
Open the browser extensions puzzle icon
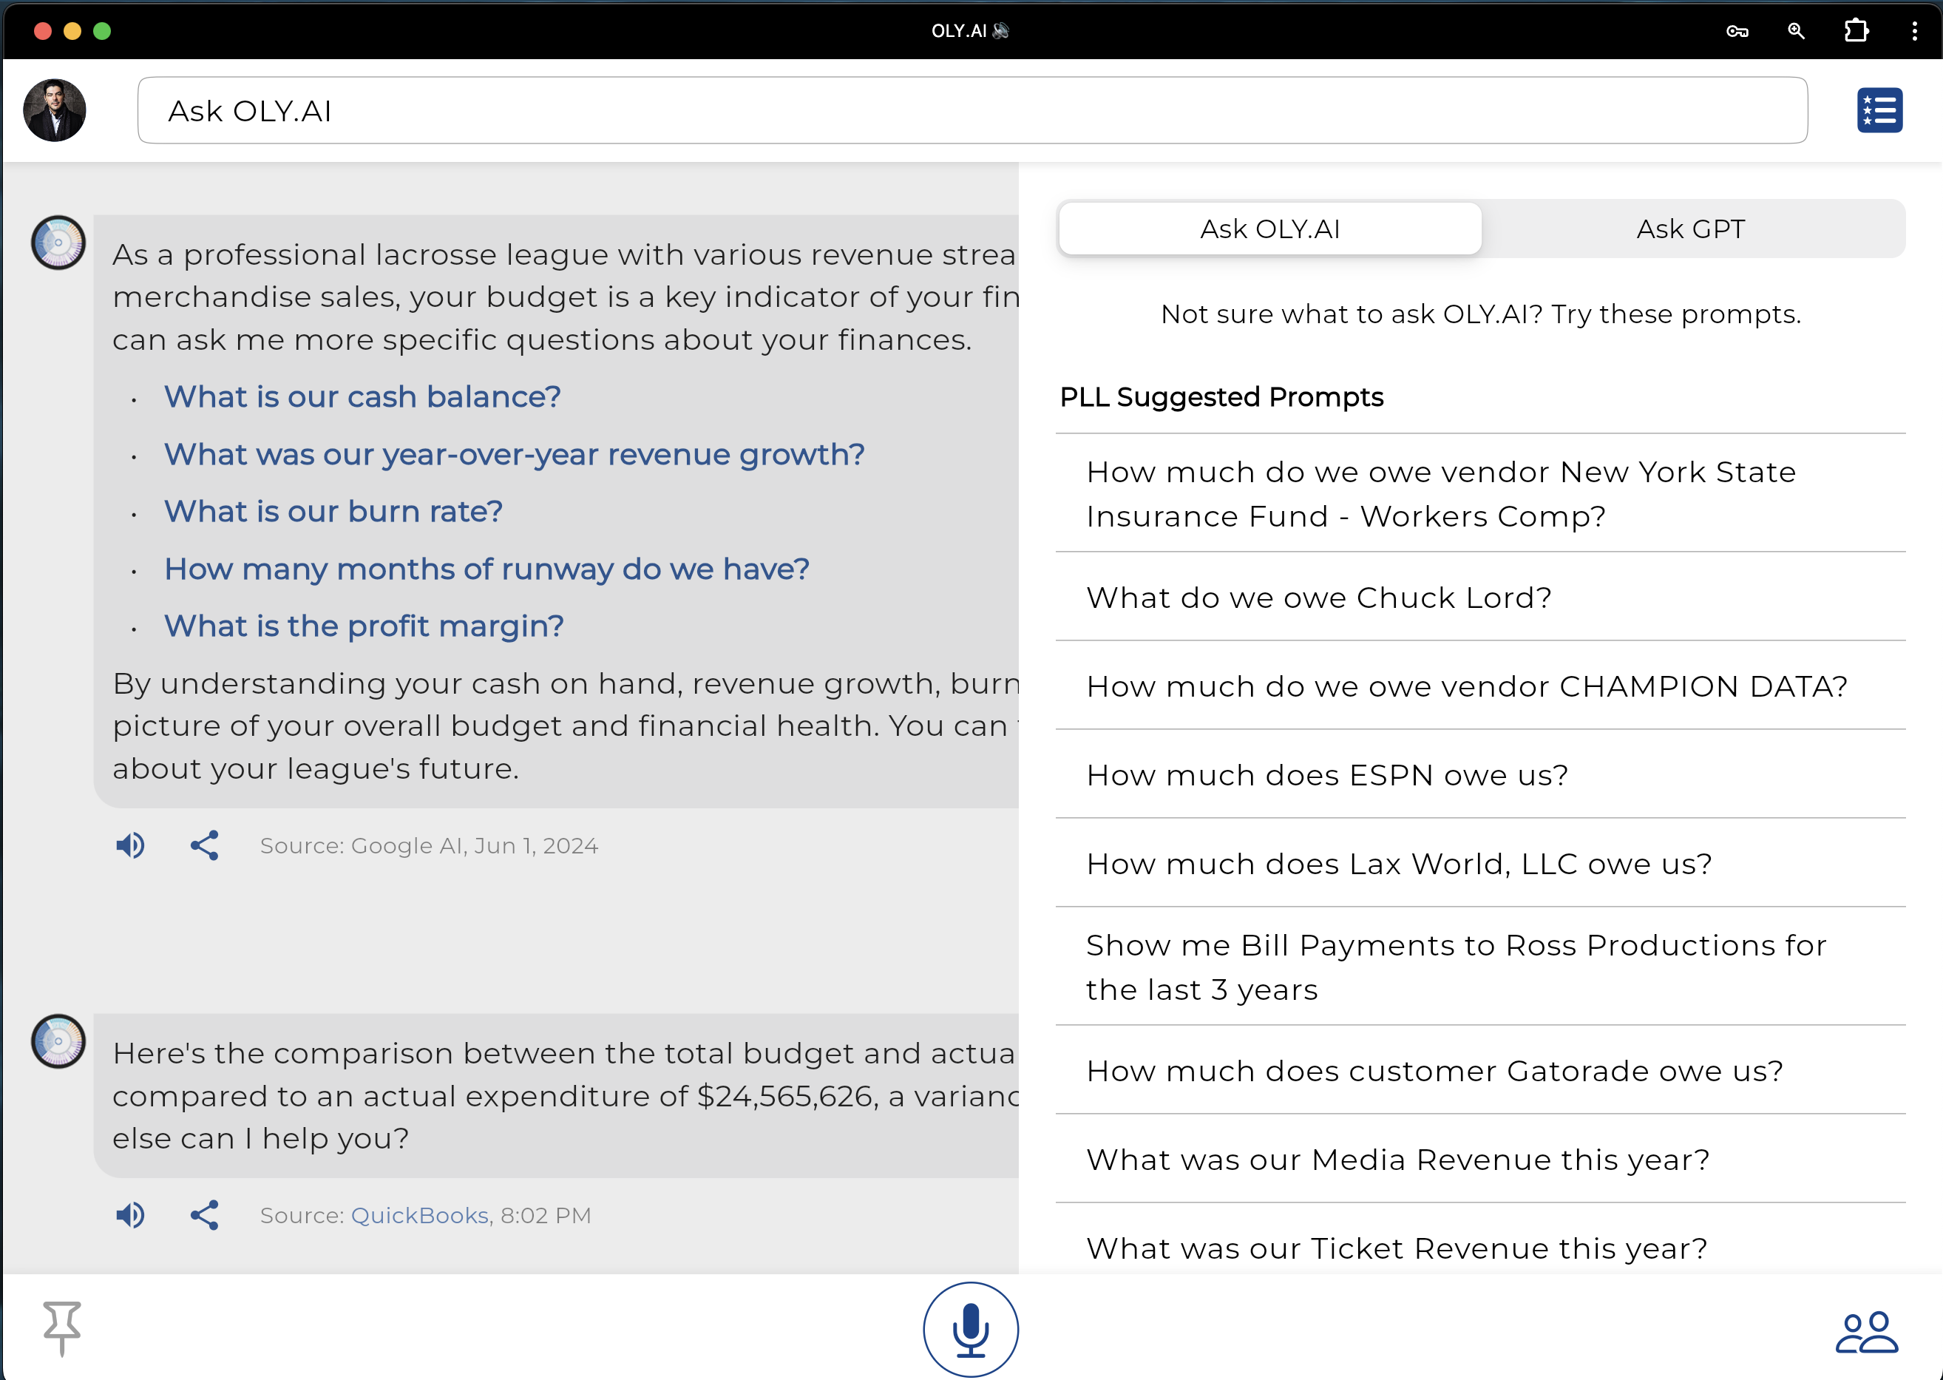pos(1856,32)
